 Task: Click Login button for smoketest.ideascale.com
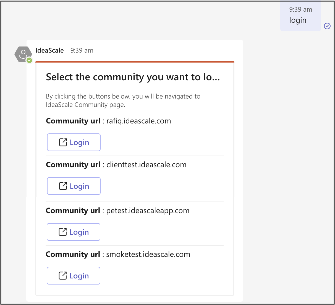pyautogui.click(x=74, y=276)
